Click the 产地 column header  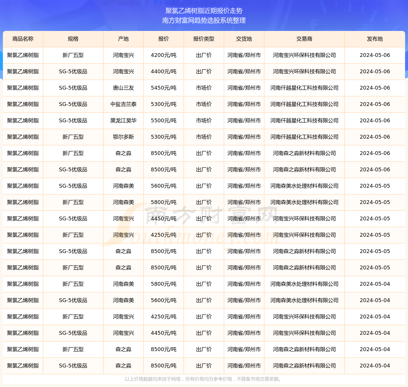[124, 39]
